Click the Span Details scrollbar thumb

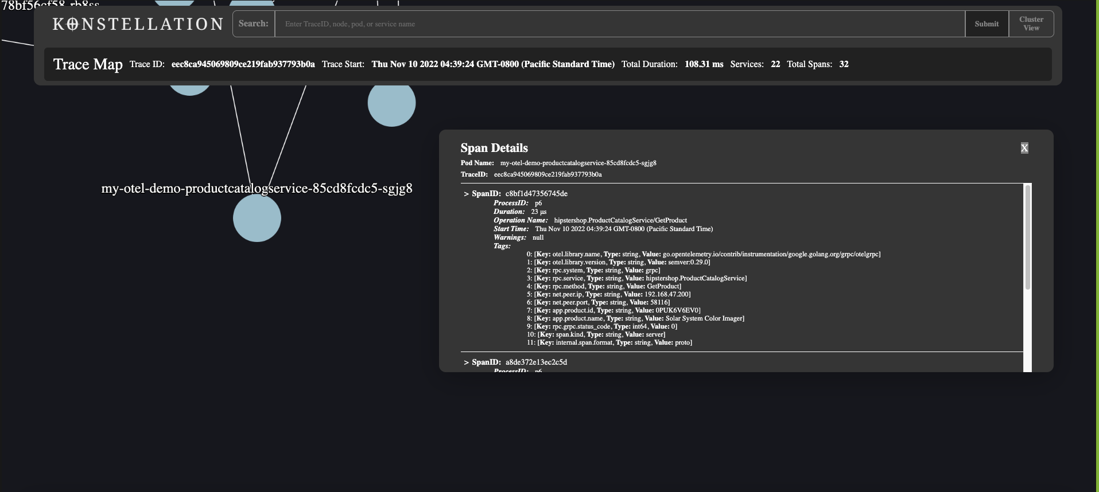tap(1027, 237)
